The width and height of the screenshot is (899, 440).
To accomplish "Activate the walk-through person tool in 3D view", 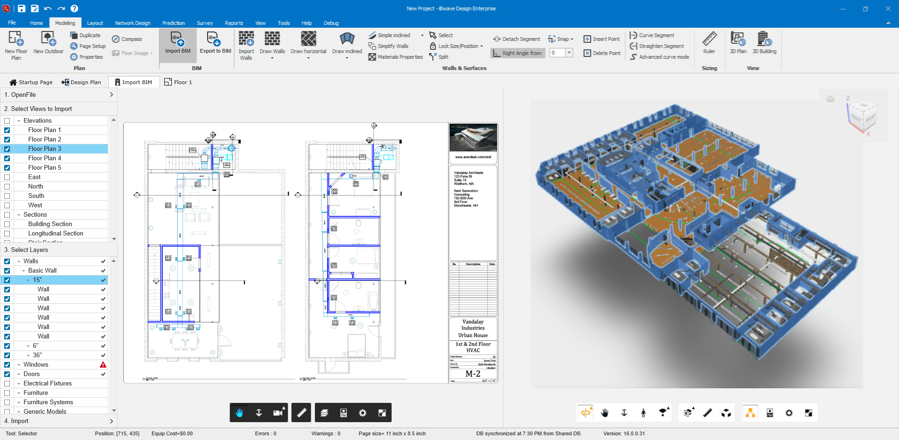I will tap(643, 412).
